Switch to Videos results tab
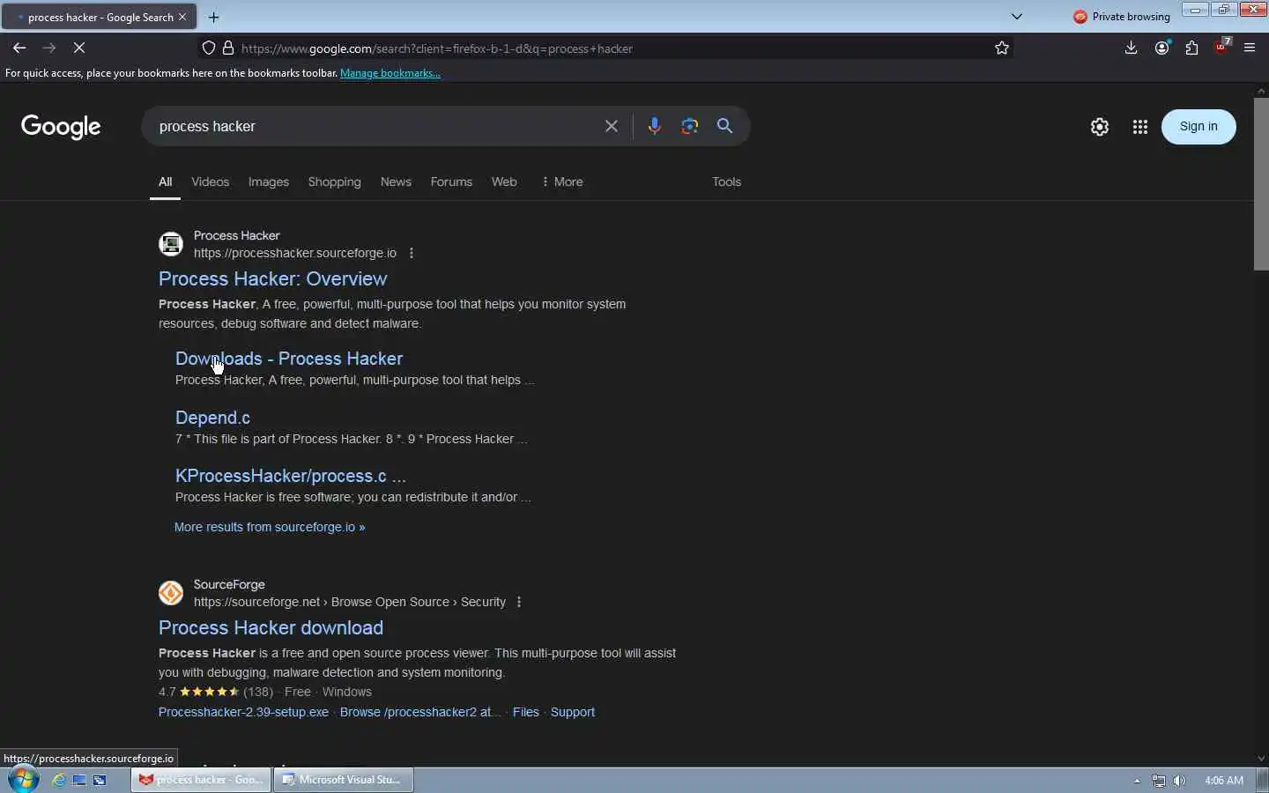This screenshot has height=793, width=1269. 210,182
